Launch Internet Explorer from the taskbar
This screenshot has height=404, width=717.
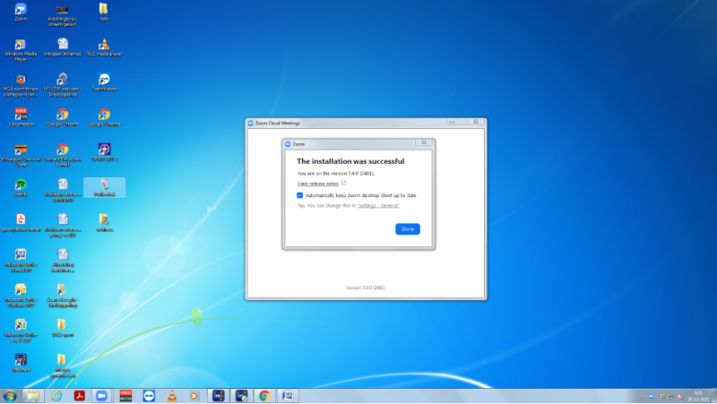click(x=56, y=396)
